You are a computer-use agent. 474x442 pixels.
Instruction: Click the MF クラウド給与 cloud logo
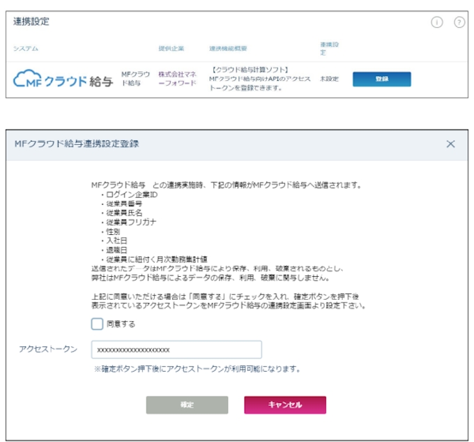tap(64, 79)
